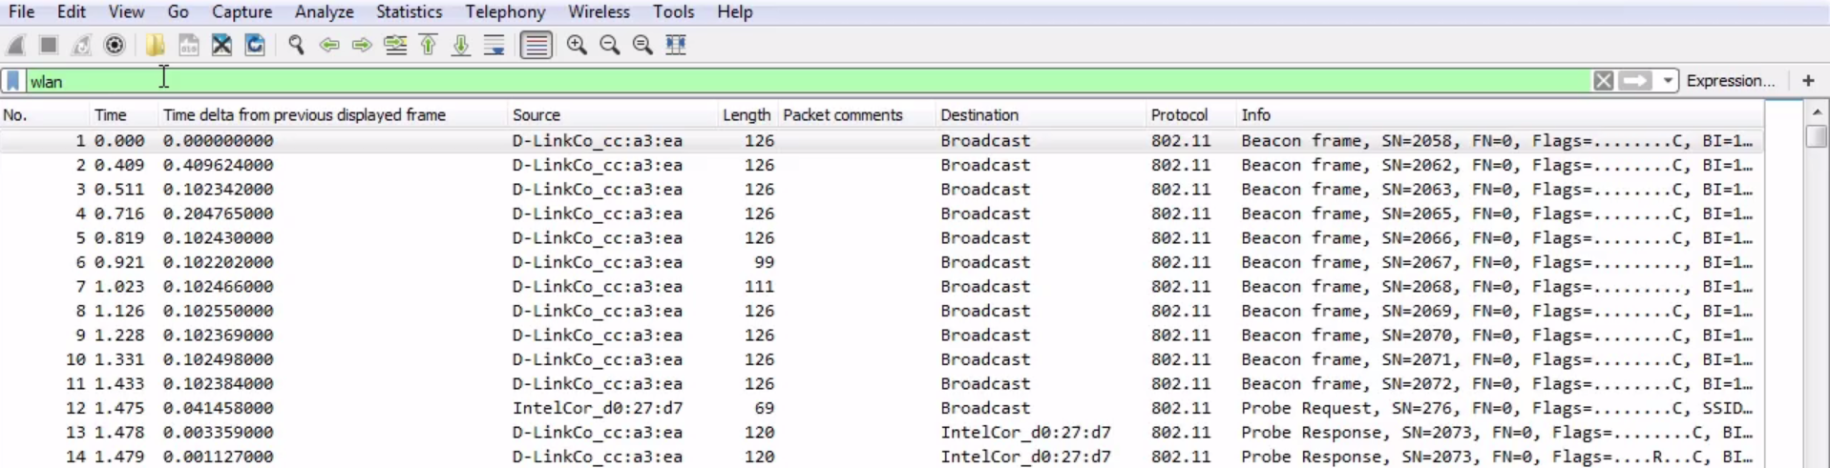
Task: Select packet 6 with length 99
Action: click(881, 262)
